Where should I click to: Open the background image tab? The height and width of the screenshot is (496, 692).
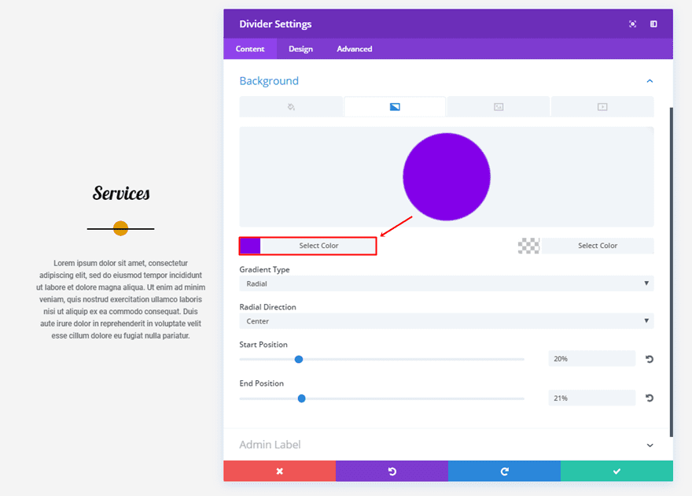pyautogui.click(x=499, y=107)
